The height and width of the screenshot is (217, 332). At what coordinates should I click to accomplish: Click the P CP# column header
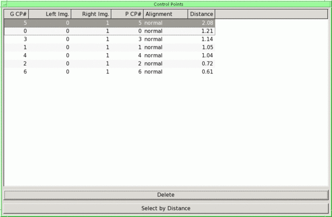(x=127, y=14)
